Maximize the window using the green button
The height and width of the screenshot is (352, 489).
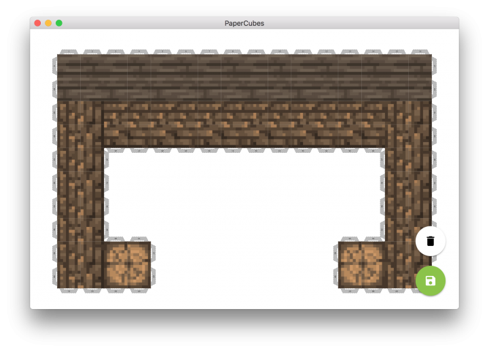coord(59,23)
